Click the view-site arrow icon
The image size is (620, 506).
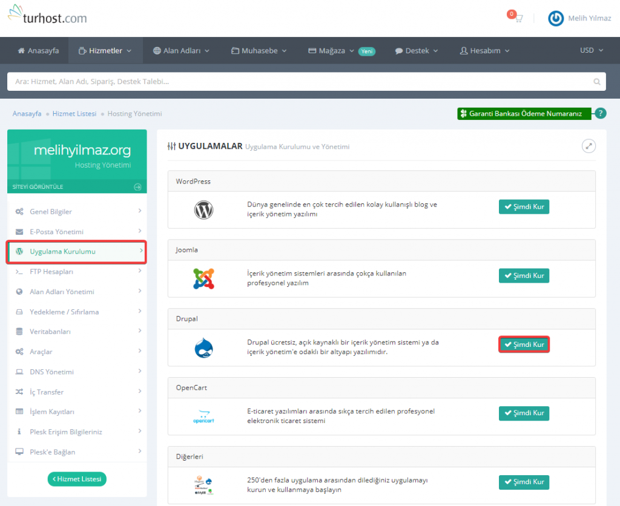pos(137,187)
